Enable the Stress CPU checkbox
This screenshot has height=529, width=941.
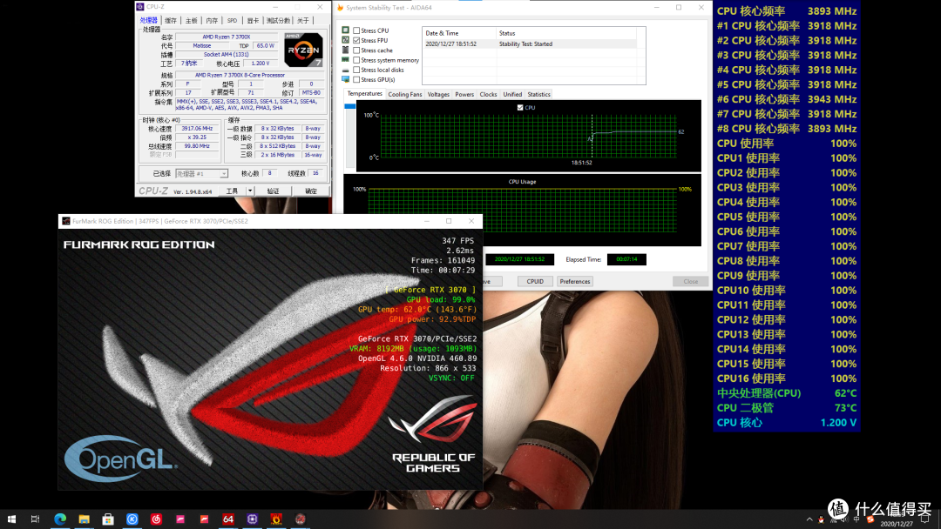point(356,30)
